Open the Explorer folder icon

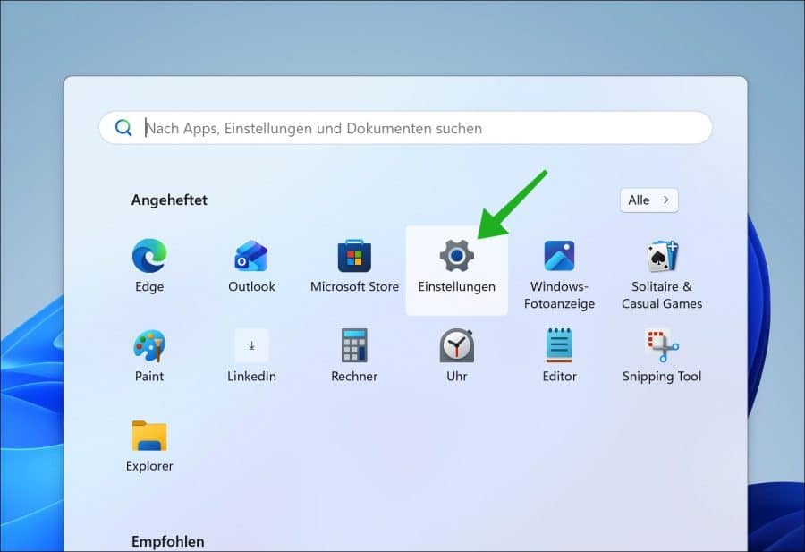pos(148,437)
